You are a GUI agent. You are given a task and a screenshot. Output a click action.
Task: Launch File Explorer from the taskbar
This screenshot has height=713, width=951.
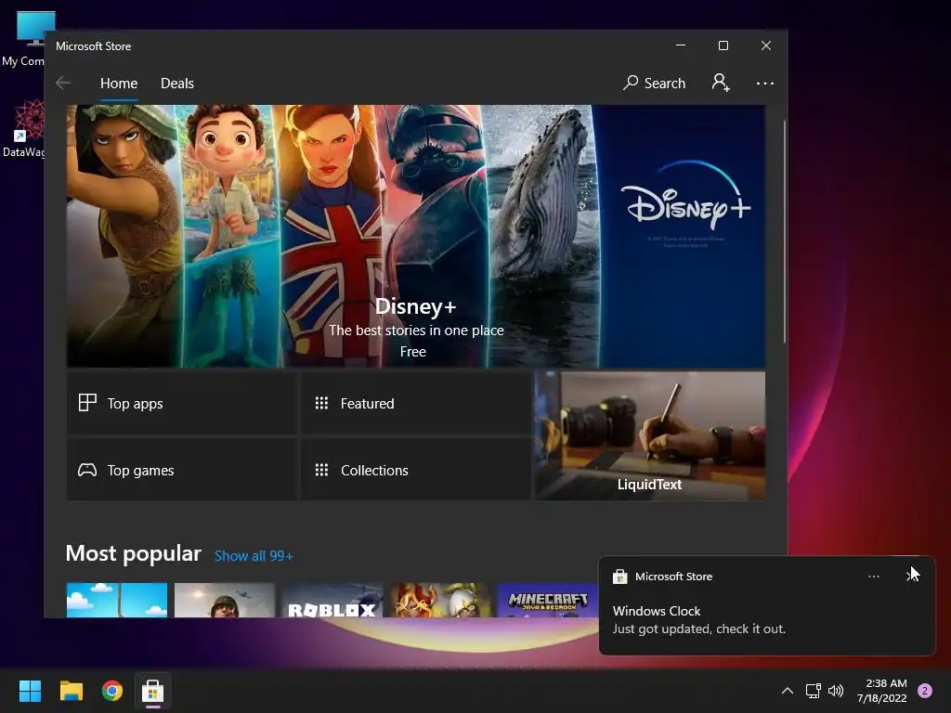tap(71, 691)
